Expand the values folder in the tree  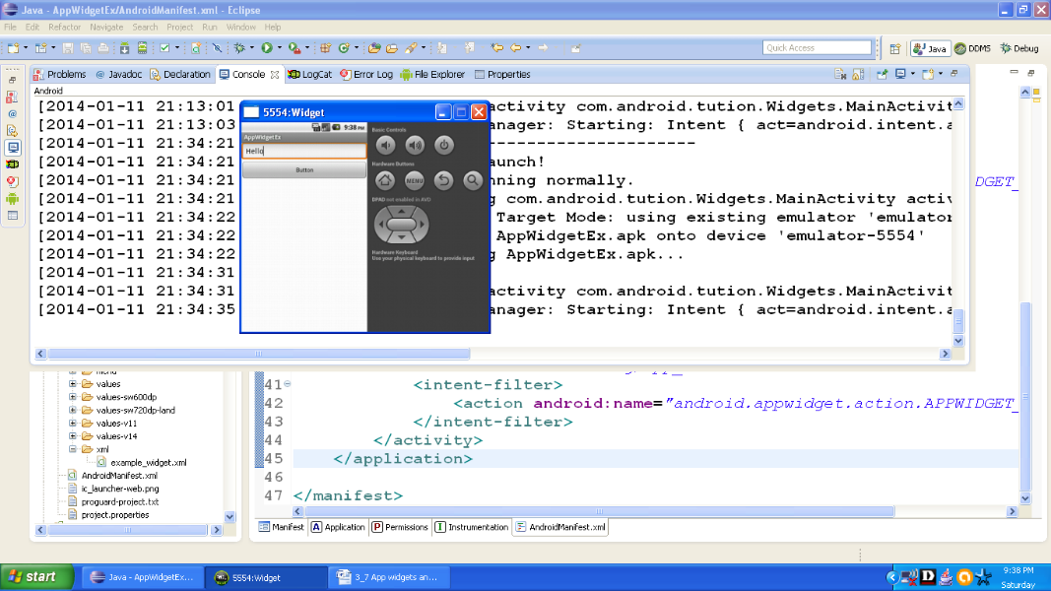[x=72, y=384]
